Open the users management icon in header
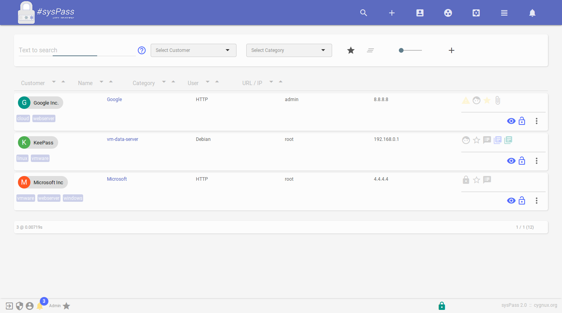The height and width of the screenshot is (313, 562). click(x=420, y=13)
